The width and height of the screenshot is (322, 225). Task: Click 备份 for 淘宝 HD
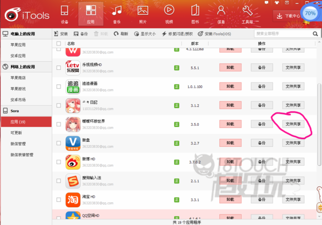[261, 200]
